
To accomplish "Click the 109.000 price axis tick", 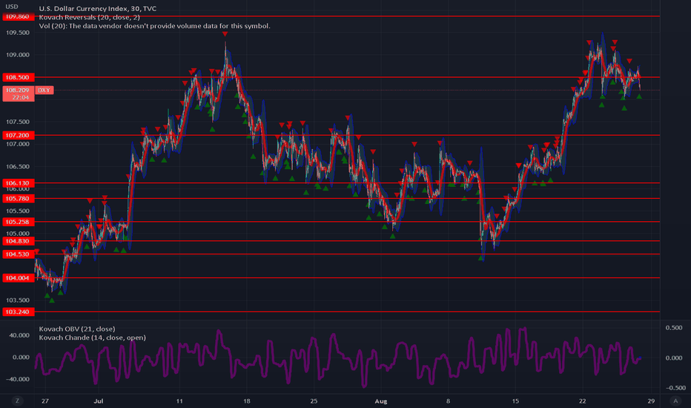I will [x=18, y=55].
